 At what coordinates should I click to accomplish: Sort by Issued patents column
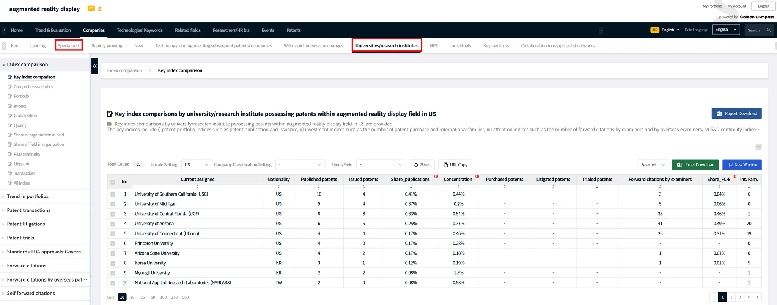point(363,186)
